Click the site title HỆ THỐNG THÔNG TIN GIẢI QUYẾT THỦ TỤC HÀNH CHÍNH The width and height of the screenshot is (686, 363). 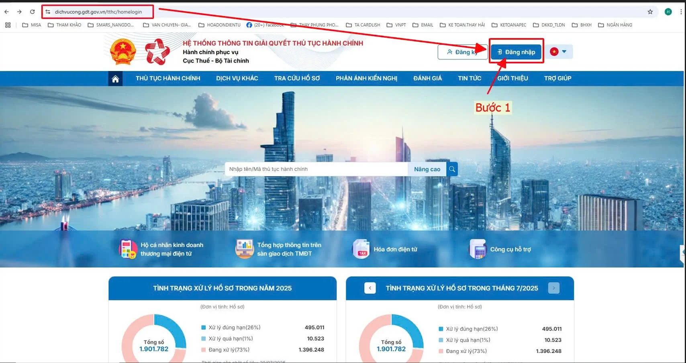coord(273,43)
